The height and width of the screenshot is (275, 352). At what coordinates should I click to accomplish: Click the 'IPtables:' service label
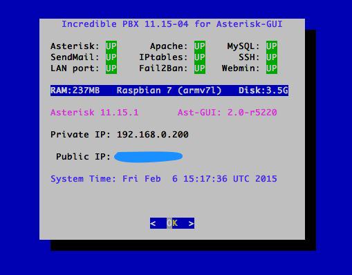pyautogui.click(x=163, y=57)
